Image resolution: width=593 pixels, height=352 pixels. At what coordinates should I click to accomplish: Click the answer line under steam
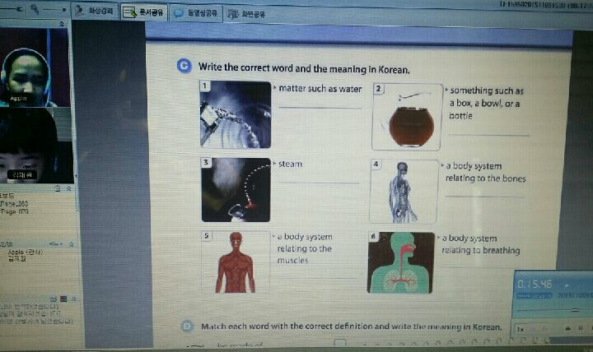point(317,183)
